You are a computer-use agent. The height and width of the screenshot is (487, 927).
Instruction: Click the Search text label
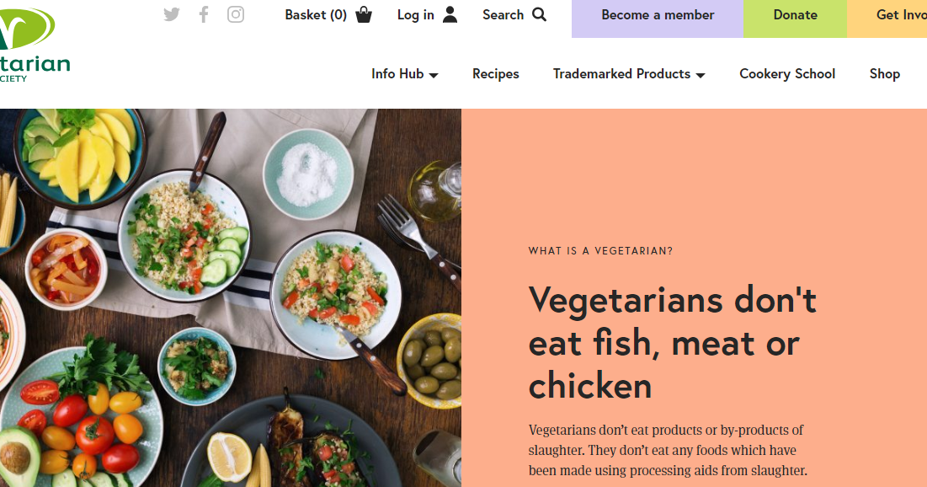[x=503, y=14]
